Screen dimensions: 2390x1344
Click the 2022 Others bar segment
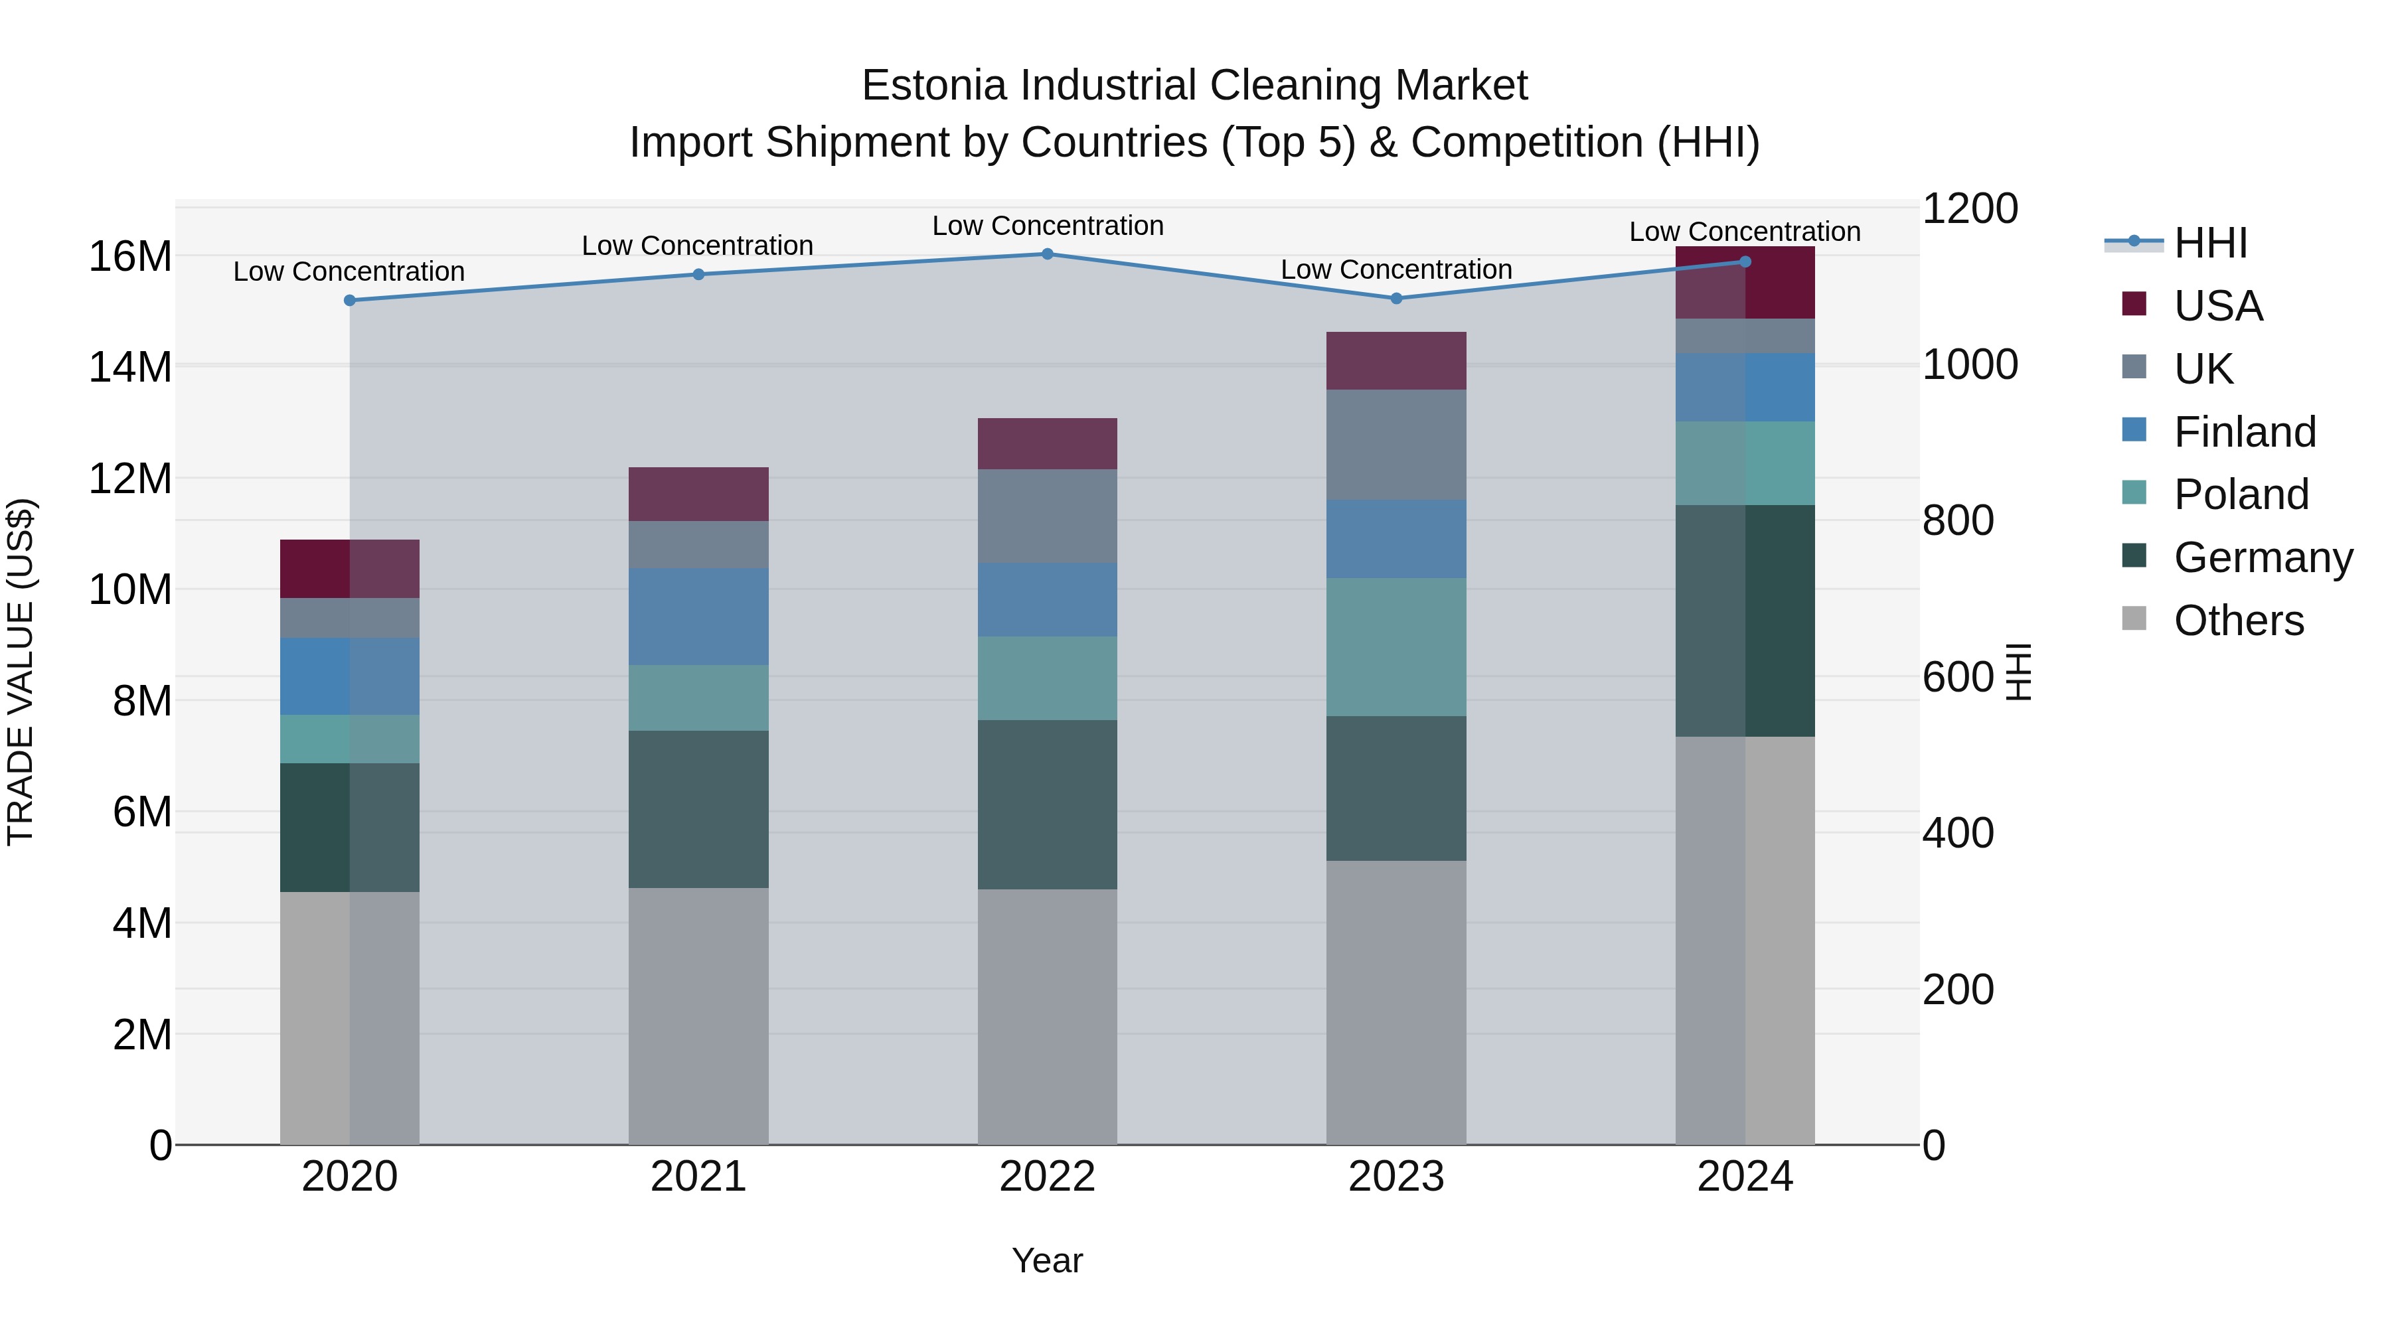coord(1048,1017)
